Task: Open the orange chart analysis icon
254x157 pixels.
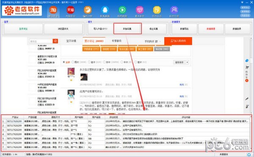Action: (x=88, y=10)
